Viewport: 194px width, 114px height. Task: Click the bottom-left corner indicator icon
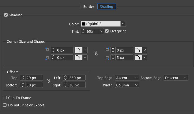(x=47, y=58)
